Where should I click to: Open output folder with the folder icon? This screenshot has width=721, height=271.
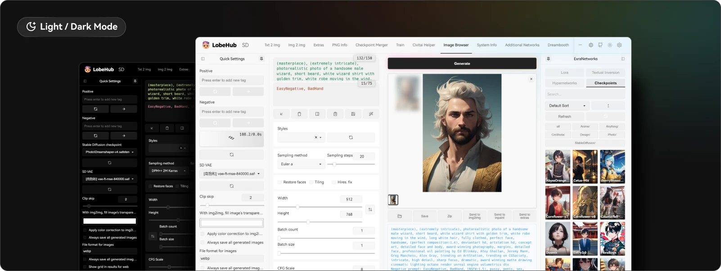pos(399,216)
